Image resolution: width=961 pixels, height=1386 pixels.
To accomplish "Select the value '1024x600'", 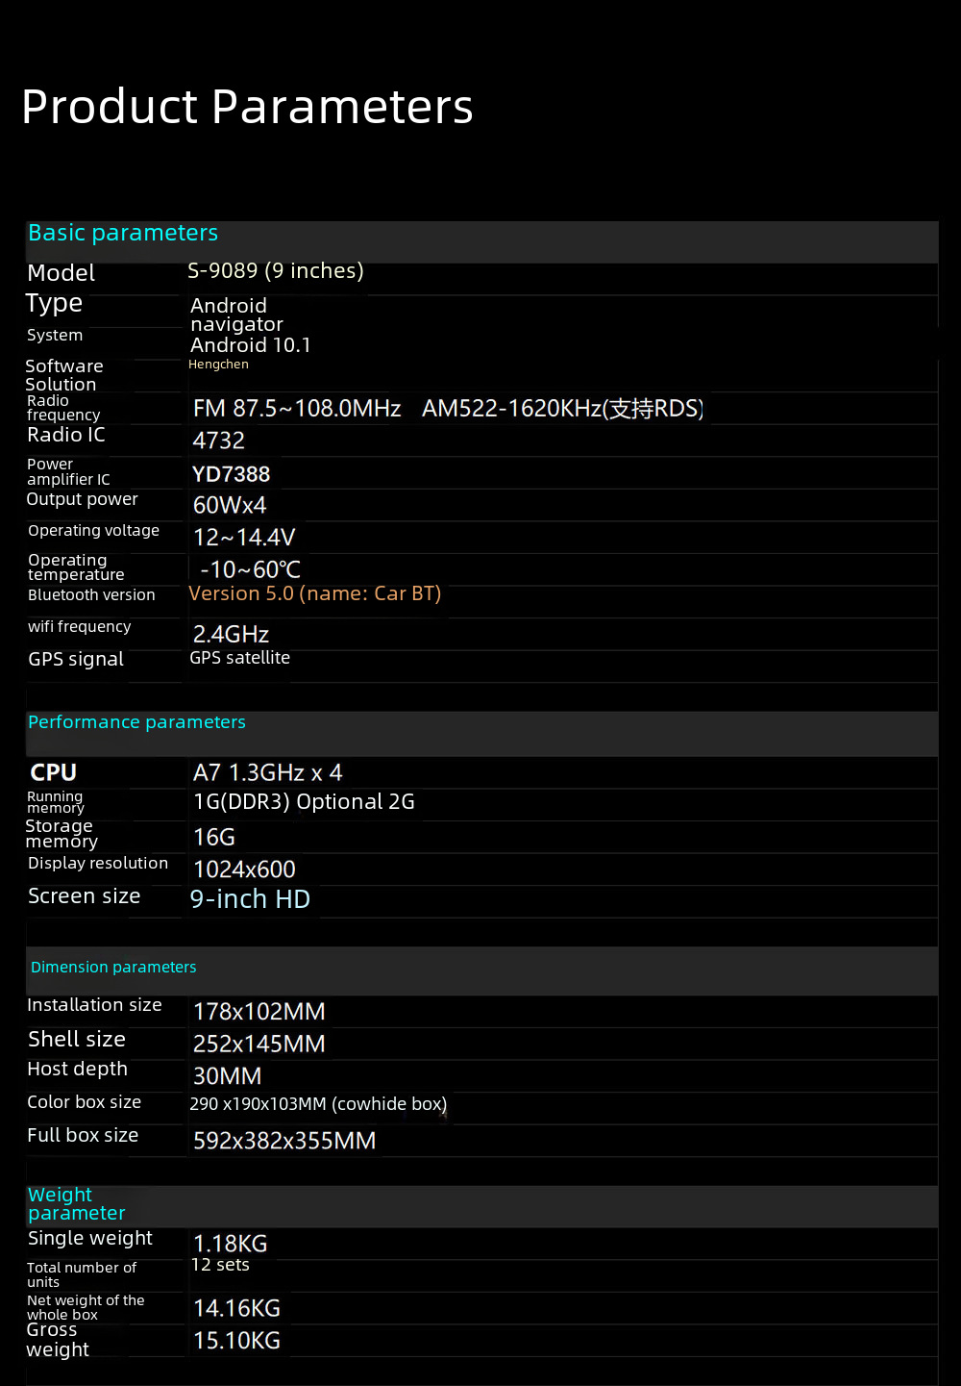I will (245, 869).
